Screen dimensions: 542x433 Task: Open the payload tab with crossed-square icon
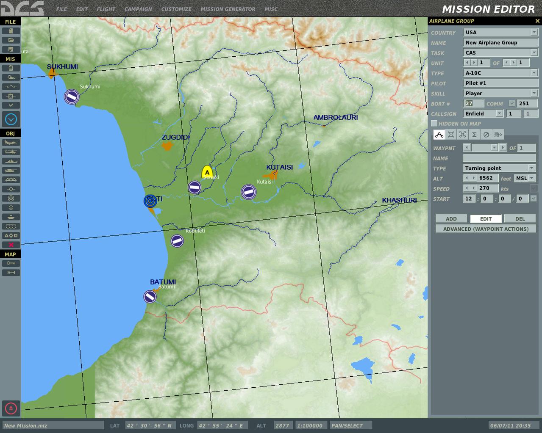point(451,135)
